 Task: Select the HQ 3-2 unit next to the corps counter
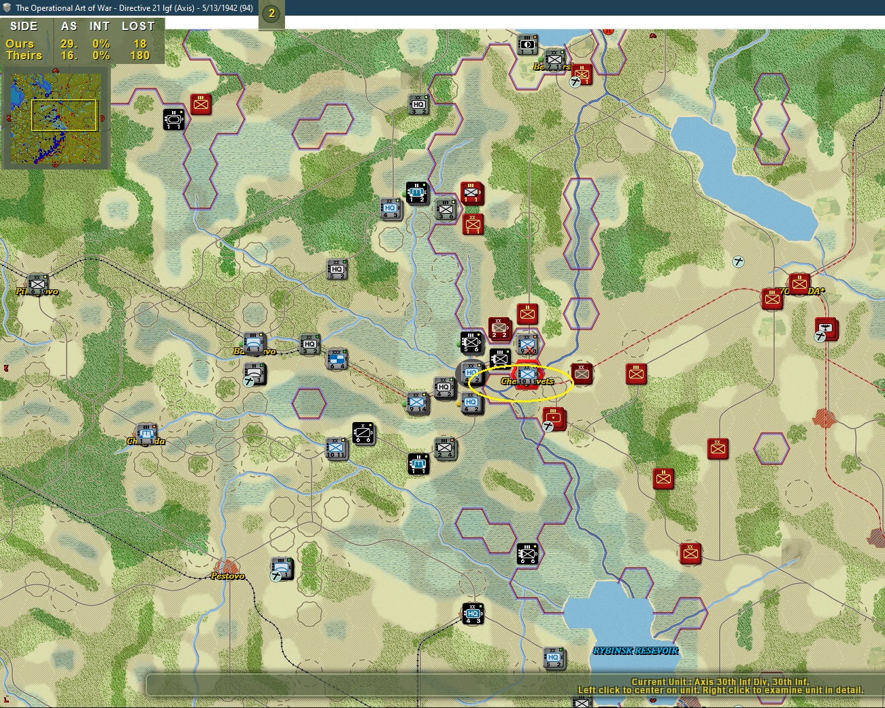point(310,344)
